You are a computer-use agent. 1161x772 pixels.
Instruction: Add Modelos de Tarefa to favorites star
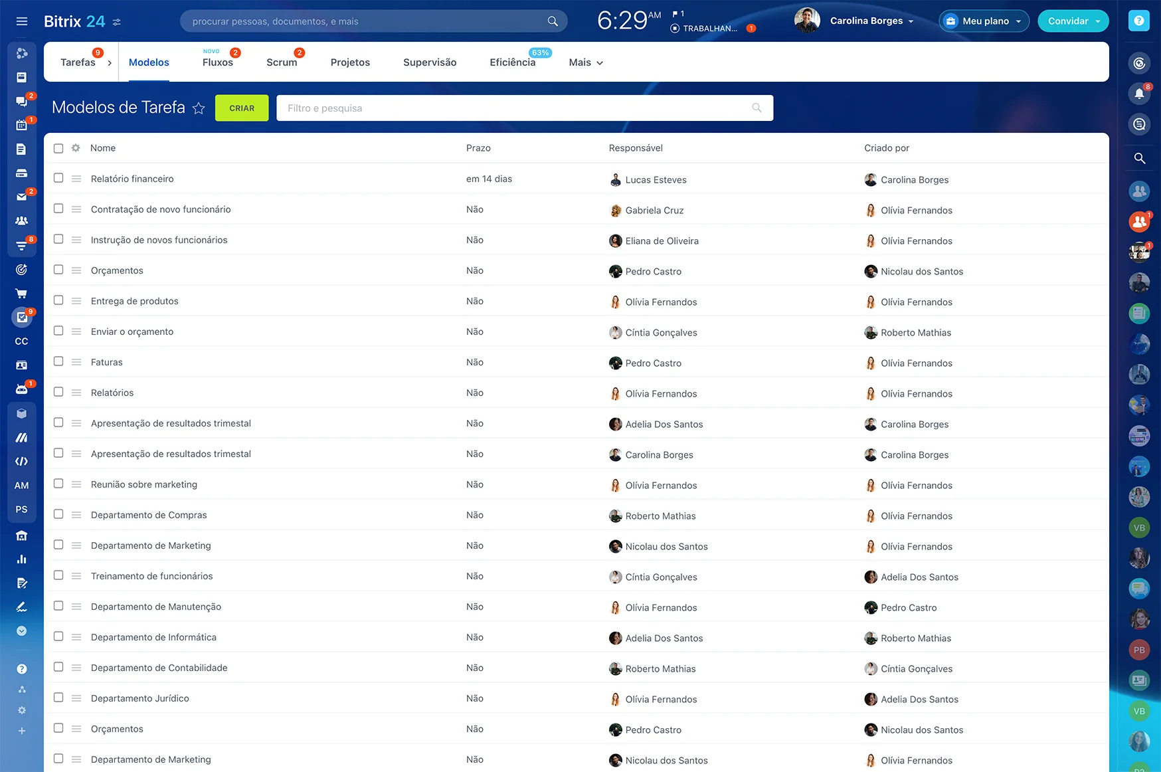[x=199, y=108]
